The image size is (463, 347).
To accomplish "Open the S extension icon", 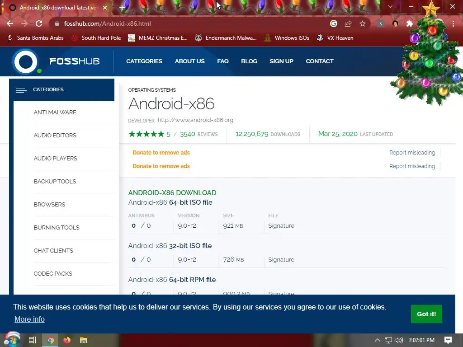I will pyautogui.click(x=381, y=23).
